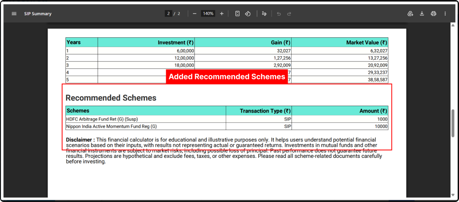Click the redo arrow icon
The height and width of the screenshot is (202, 459).
tap(289, 14)
